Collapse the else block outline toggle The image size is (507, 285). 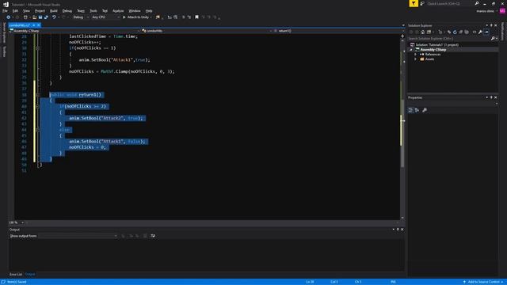(x=38, y=130)
